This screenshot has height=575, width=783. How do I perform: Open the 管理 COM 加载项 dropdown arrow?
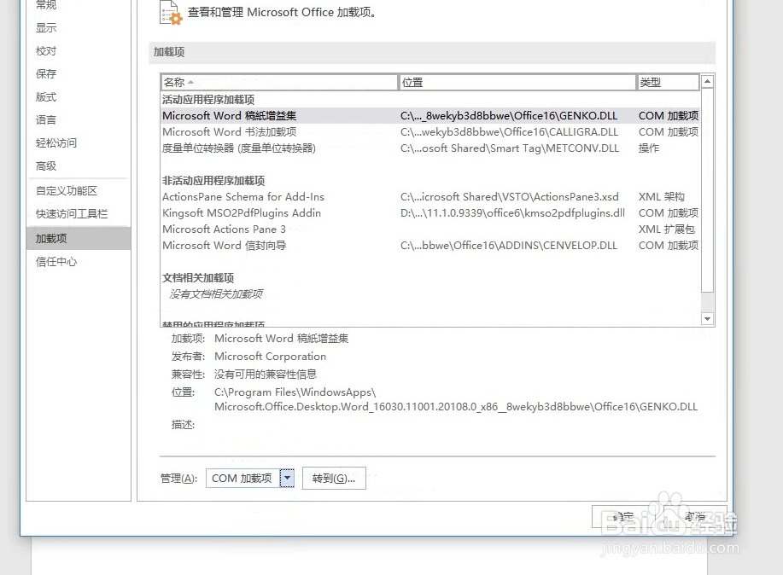tap(287, 478)
